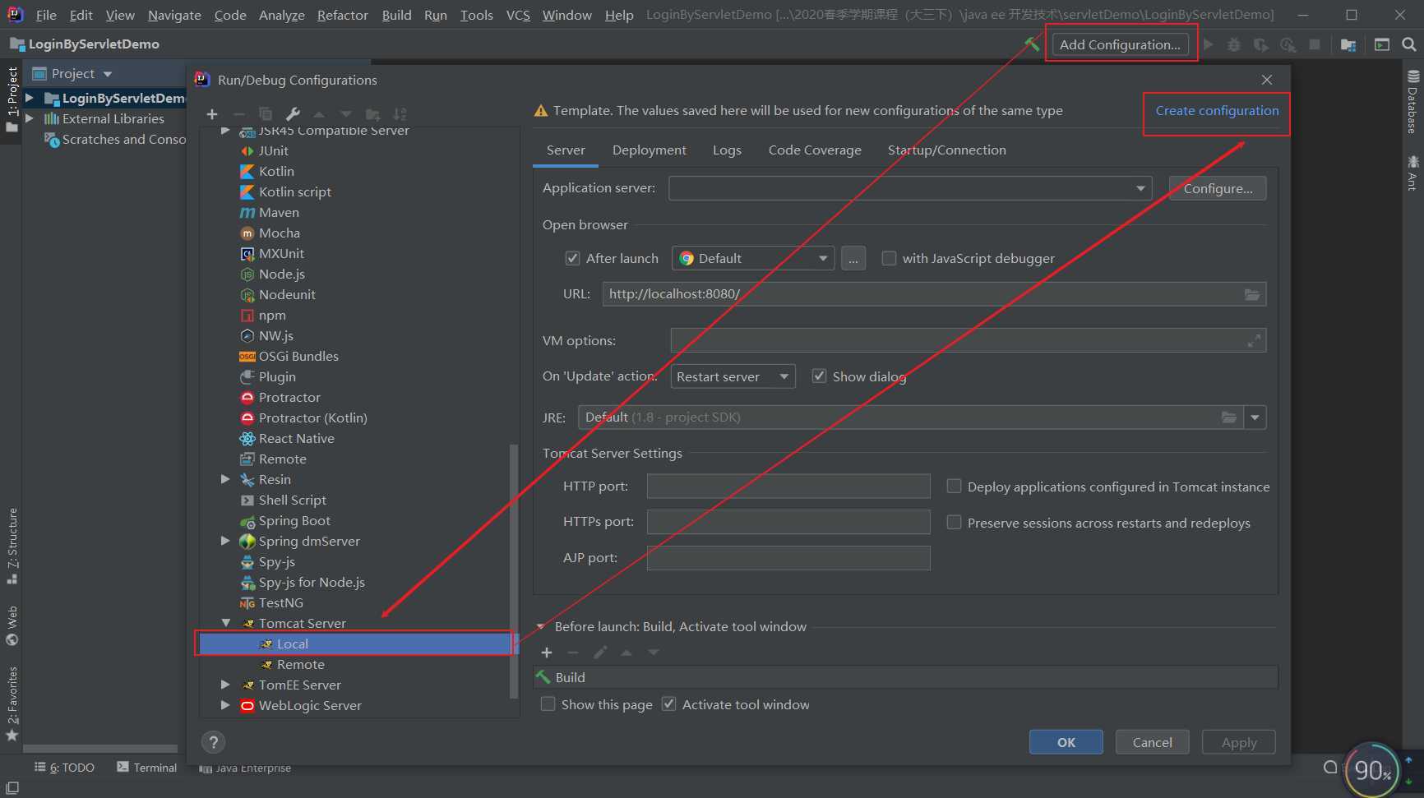The width and height of the screenshot is (1424, 798).
Task: Switch to Code Coverage tab
Action: click(x=815, y=150)
